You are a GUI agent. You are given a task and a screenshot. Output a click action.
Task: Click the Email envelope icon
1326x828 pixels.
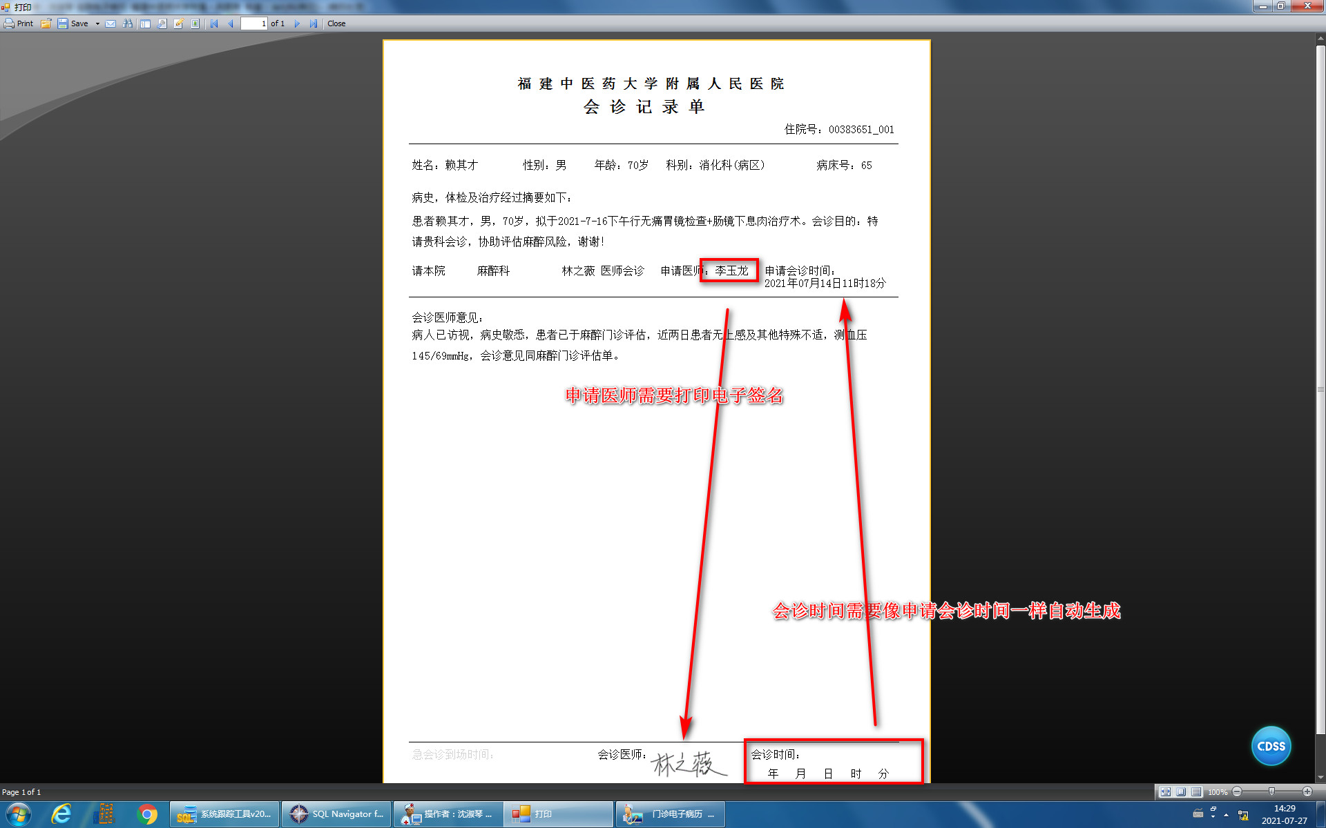(110, 23)
